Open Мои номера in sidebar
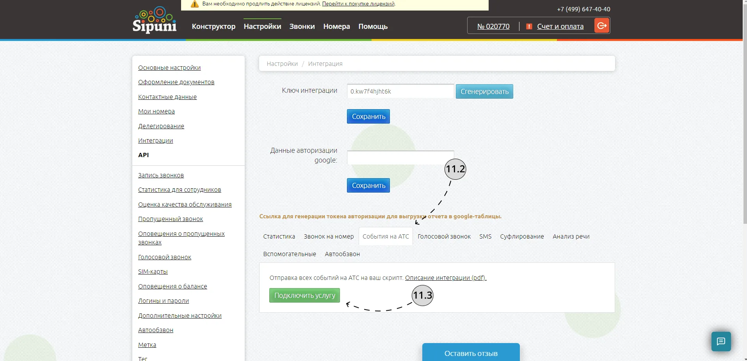Viewport: 747px width, 361px height. tap(157, 111)
